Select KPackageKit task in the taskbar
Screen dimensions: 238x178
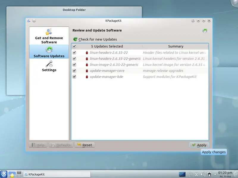[x=57, y=174]
